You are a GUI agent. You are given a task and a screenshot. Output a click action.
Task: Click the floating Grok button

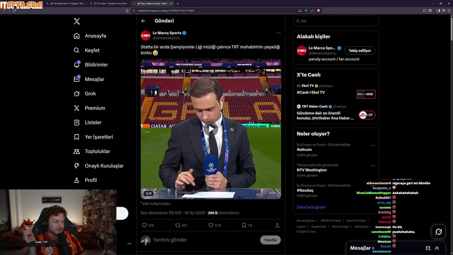click(x=438, y=232)
